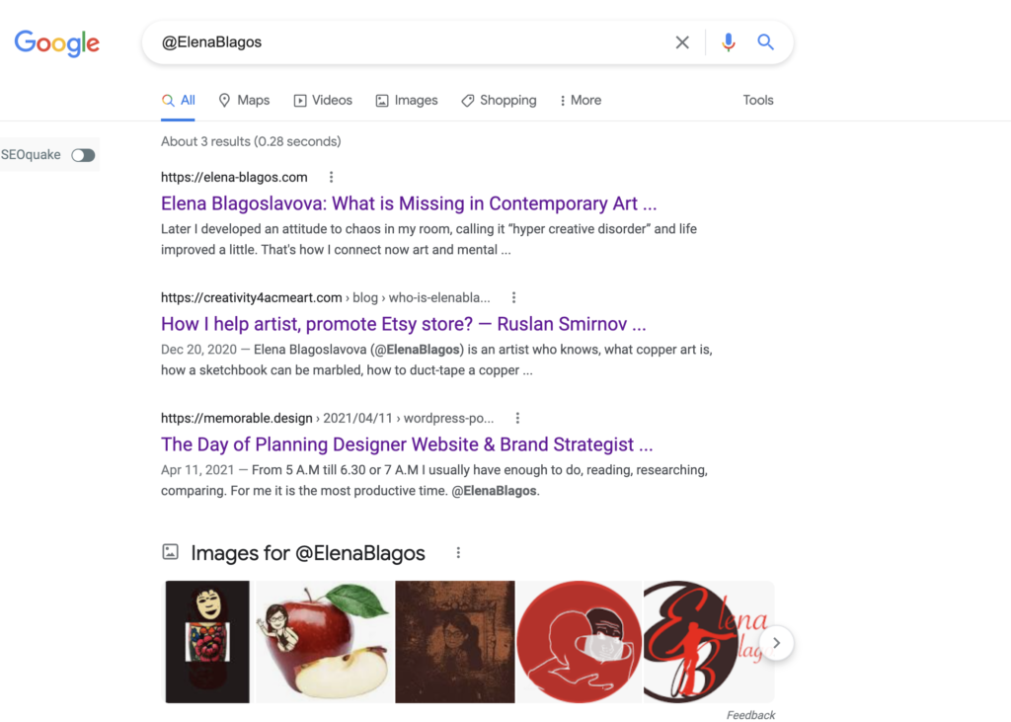Open the 'How I help artist, promote Etsy store?' link
The height and width of the screenshot is (722, 1011).
[405, 324]
